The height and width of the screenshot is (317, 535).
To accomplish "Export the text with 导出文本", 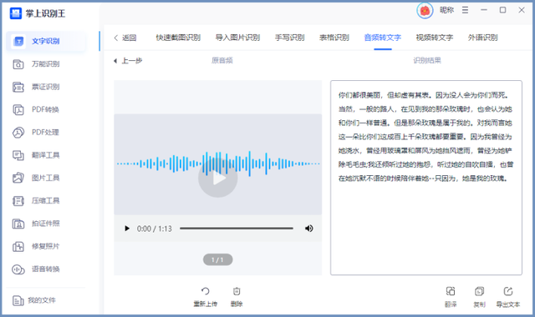I will tap(508, 297).
